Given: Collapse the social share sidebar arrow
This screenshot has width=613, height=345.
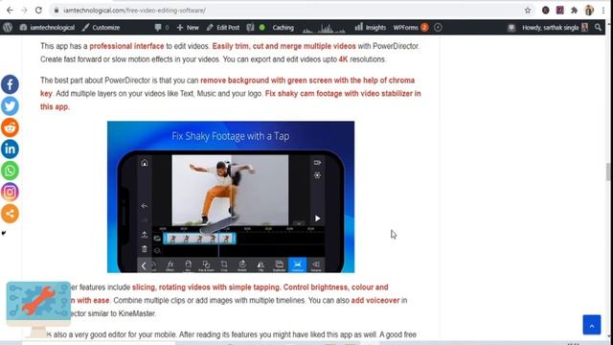Looking at the screenshot, I should click(x=4, y=233).
